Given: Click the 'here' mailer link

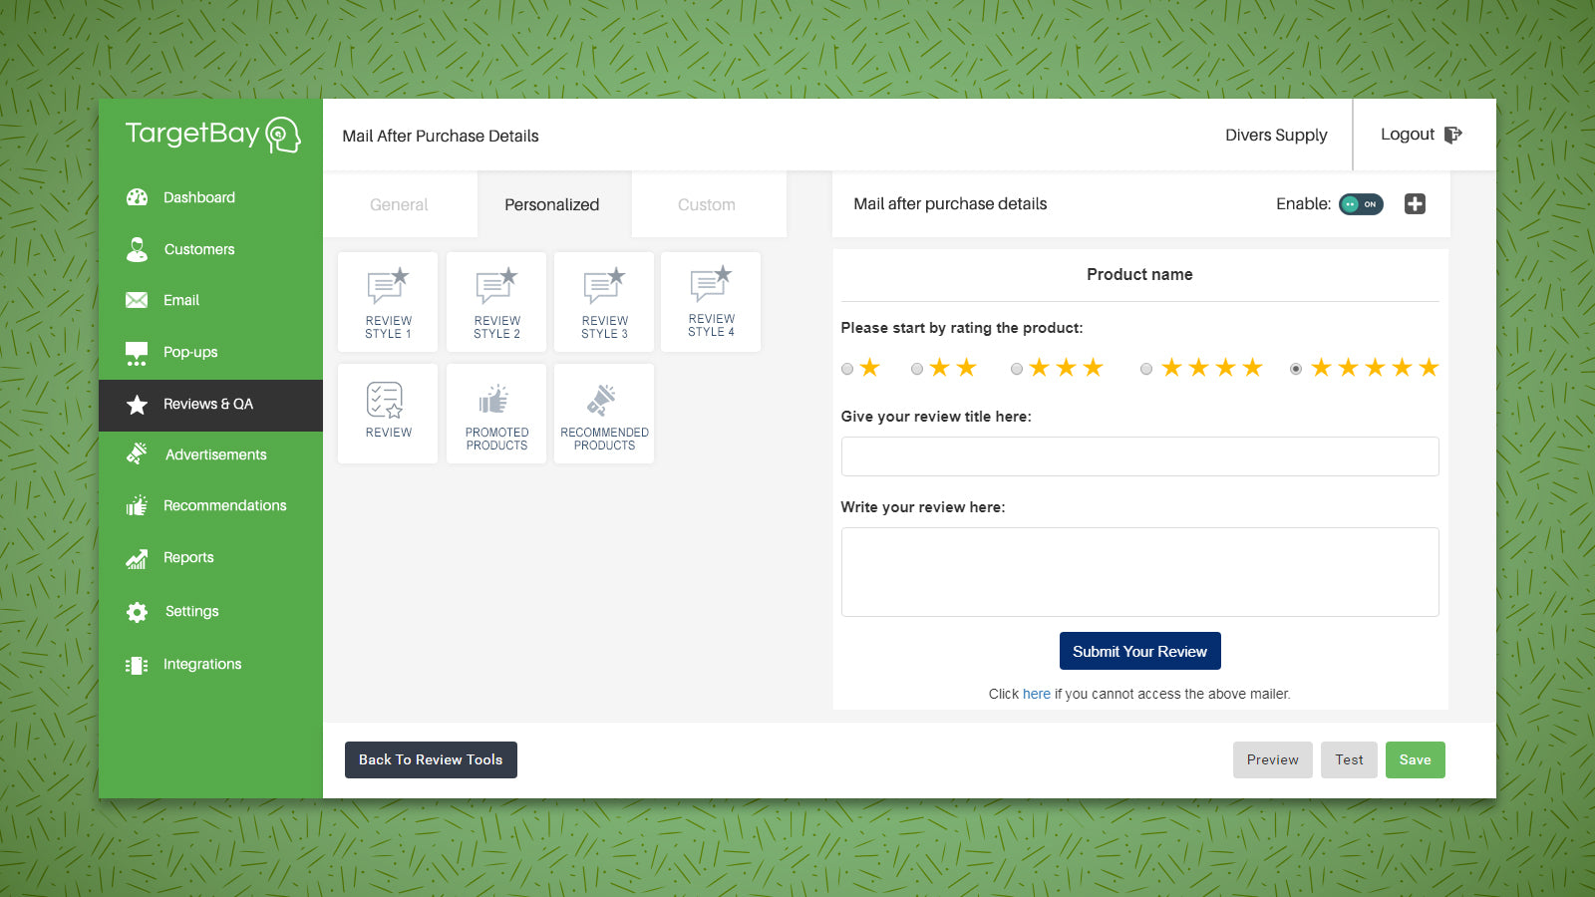Looking at the screenshot, I should (x=1037, y=694).
